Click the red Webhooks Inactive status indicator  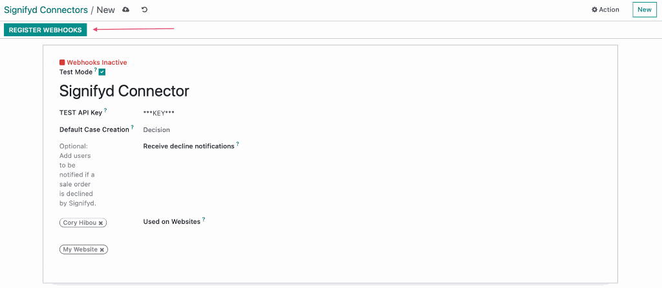(x=93, y=63)
